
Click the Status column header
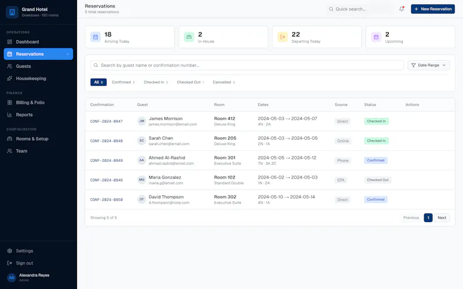point(370,105)
